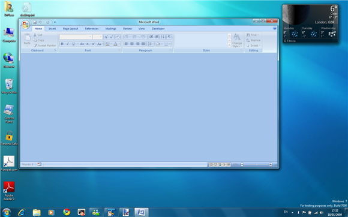Viewport: 348px width, 217px height.
Task: Toggle Superscript formatting
Action: coord(94,44)
